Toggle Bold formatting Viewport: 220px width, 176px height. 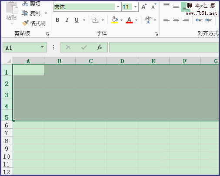[x=57, y=20]
